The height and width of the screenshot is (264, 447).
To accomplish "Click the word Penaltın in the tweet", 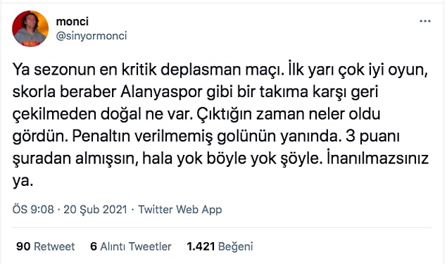I will point(101,137).
